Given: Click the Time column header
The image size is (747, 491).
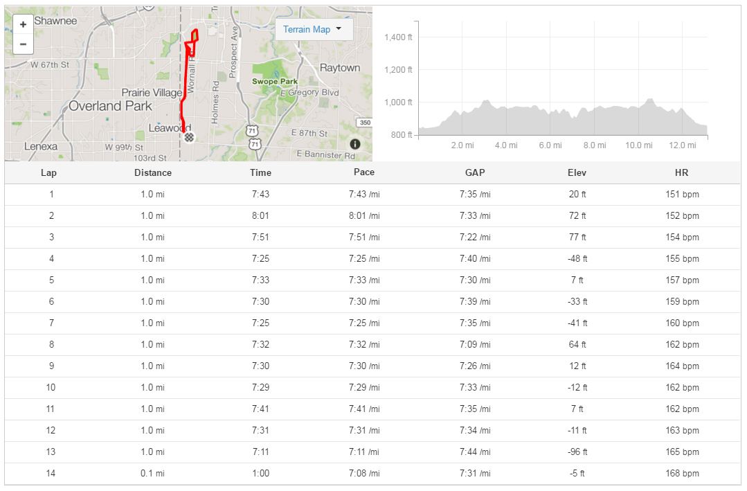Looking at the screenshot, I should tap(260, 172).
